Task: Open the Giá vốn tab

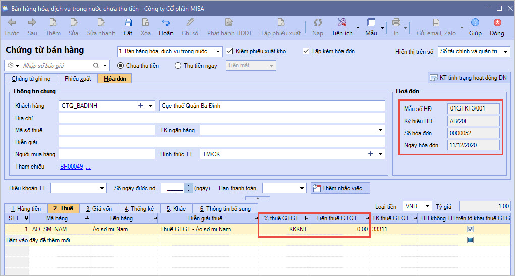Action: click(99, 208)
